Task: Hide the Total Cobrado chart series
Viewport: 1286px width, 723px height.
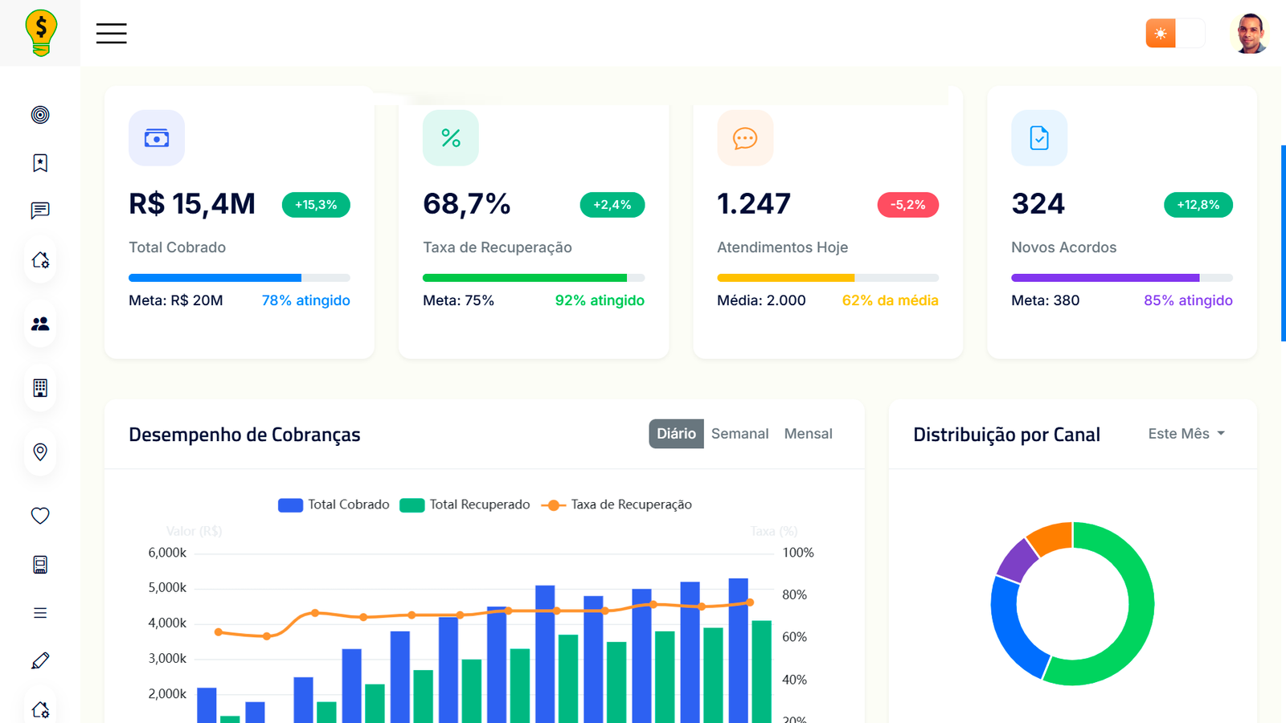Action: point(334,504)
